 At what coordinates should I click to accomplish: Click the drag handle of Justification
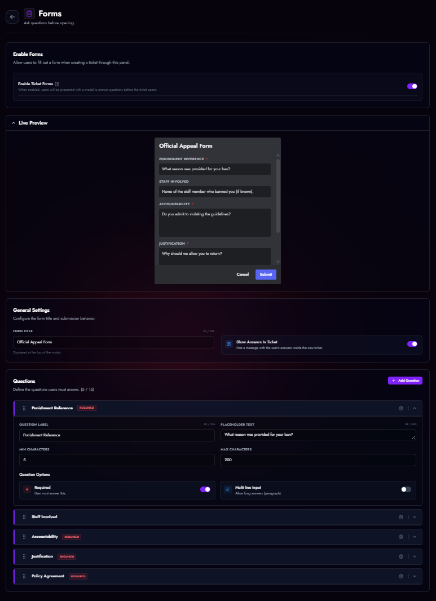coord(24,556)
